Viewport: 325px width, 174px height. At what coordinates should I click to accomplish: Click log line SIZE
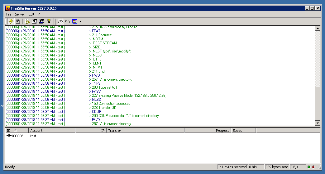tap(96, 47)
